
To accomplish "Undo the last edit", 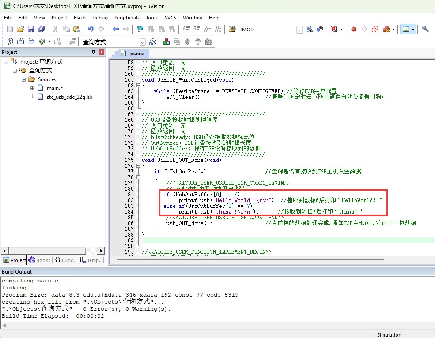I will click(91, 29).
